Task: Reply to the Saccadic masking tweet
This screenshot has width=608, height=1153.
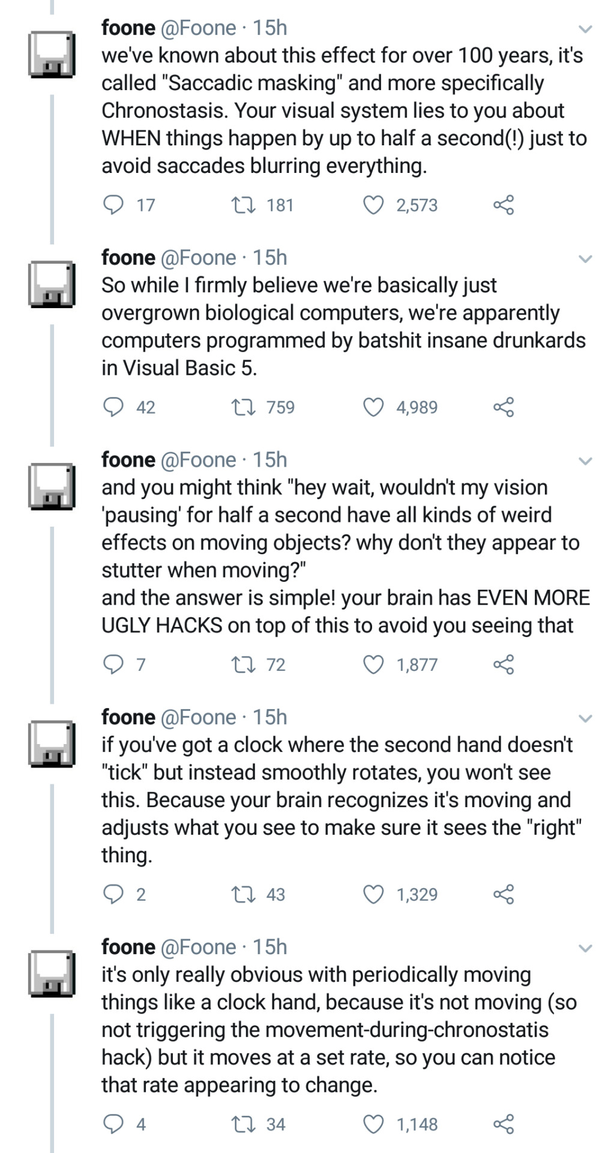Action: coord(113,205)
